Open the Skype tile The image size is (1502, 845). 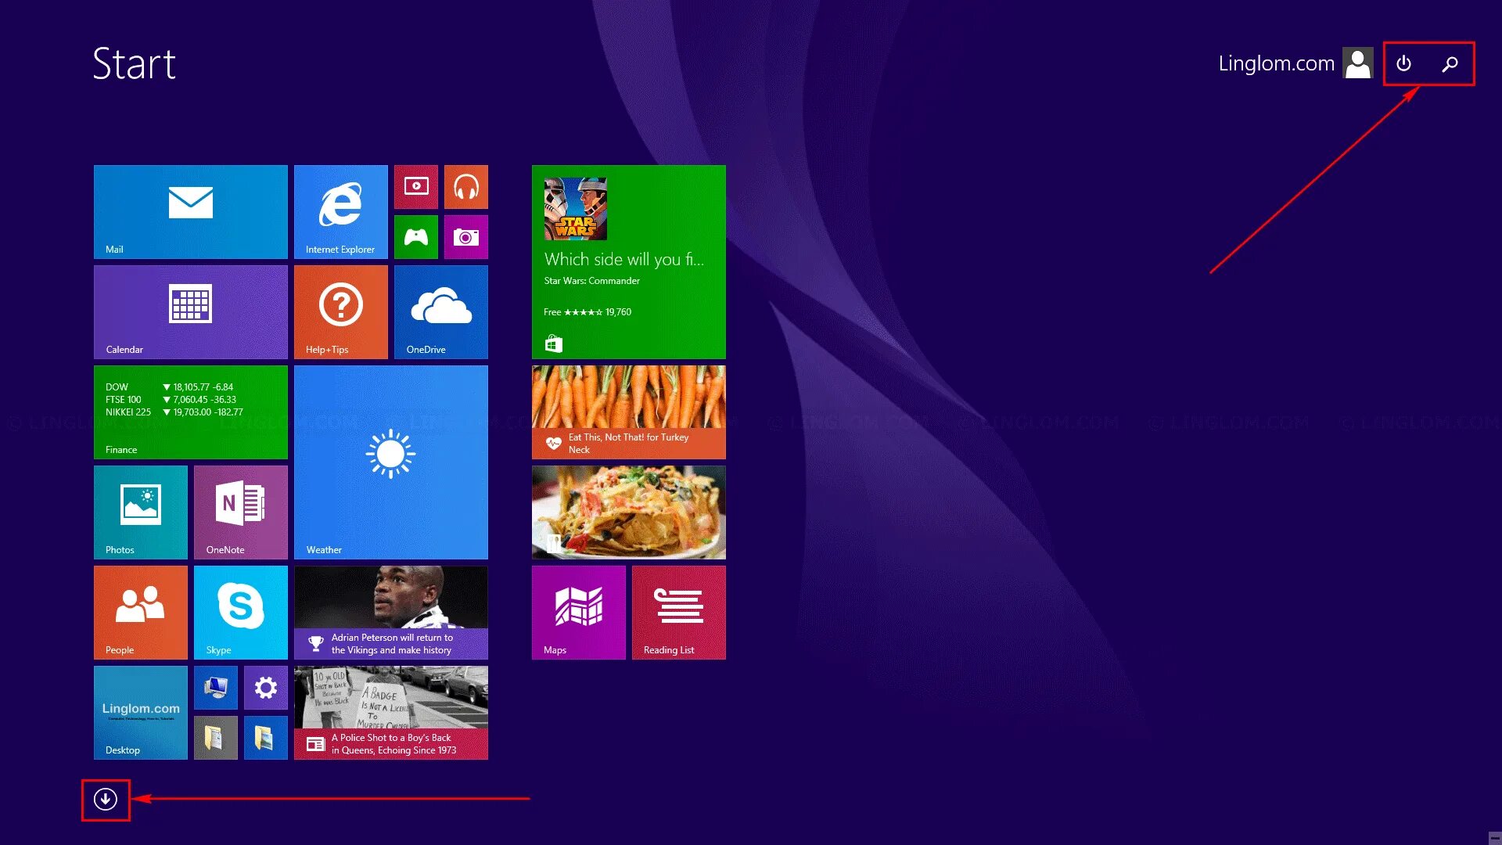tap(240, 612)
